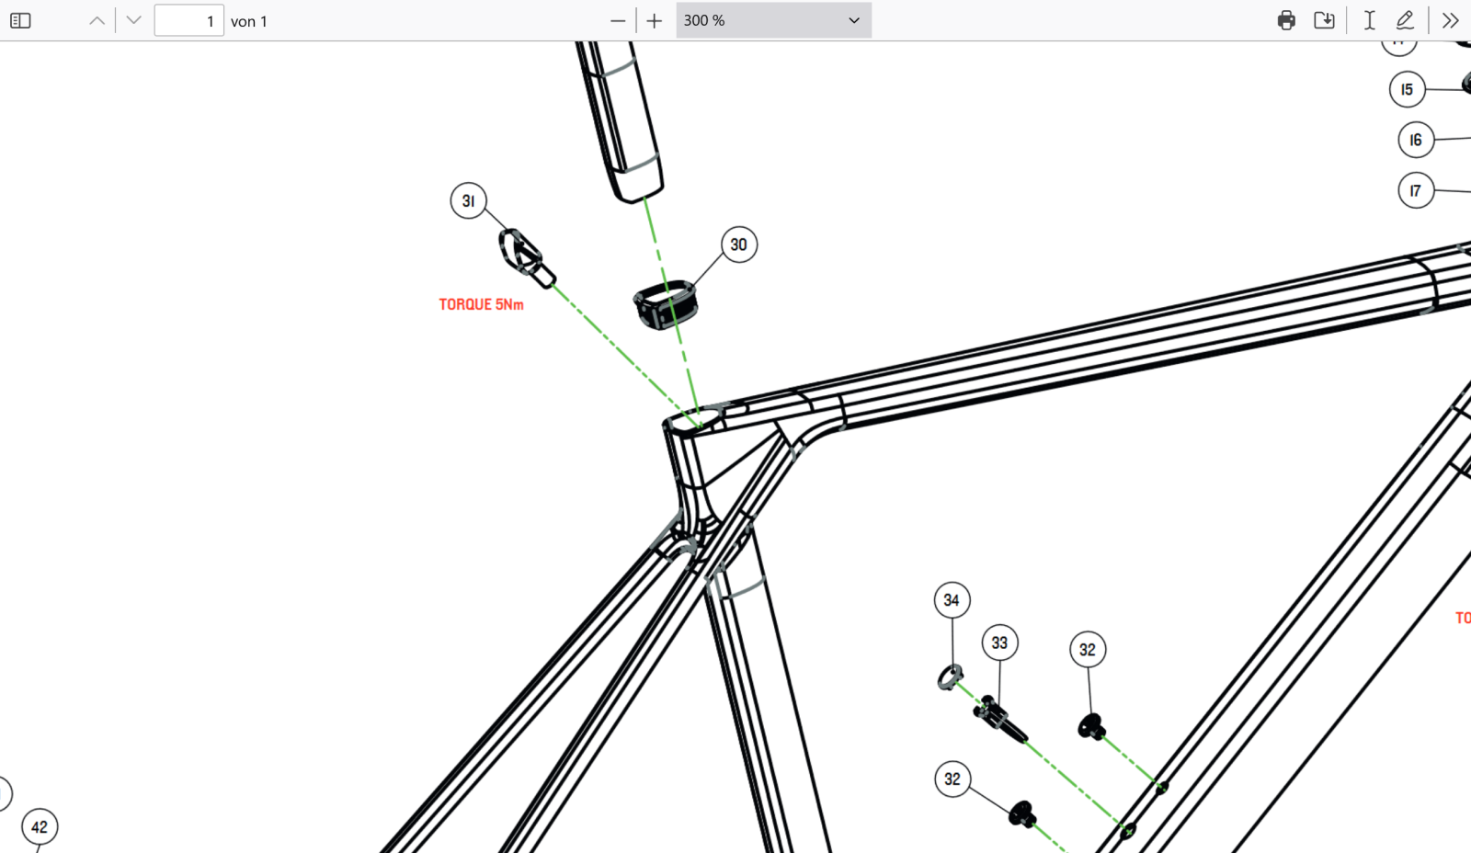The image size is (1471, 853).
Task: Click part callout number 16
Action: pyautogui.click(x=1416, y=140)
